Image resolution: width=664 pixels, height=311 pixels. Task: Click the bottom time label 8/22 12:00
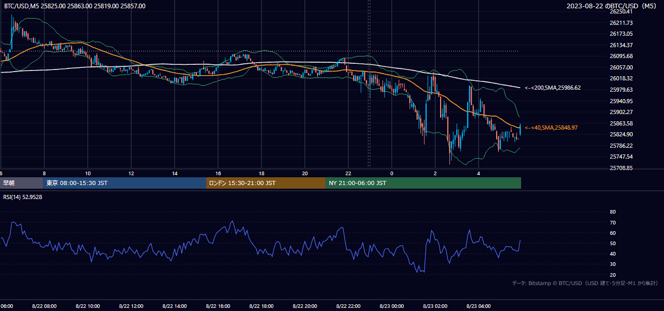coord(131,306)
